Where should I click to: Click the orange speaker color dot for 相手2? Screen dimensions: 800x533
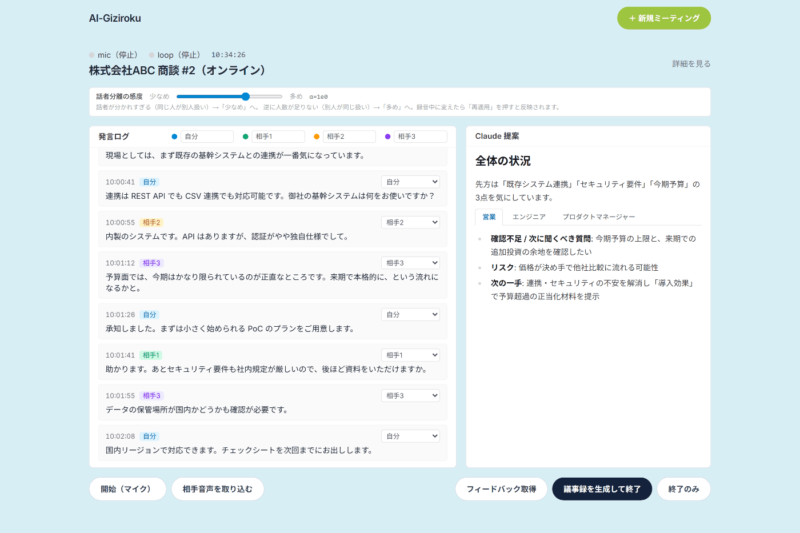(317, 137)
